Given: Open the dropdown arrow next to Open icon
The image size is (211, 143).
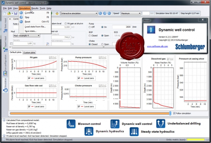Looking at the screenshot, I should point(12,13).
